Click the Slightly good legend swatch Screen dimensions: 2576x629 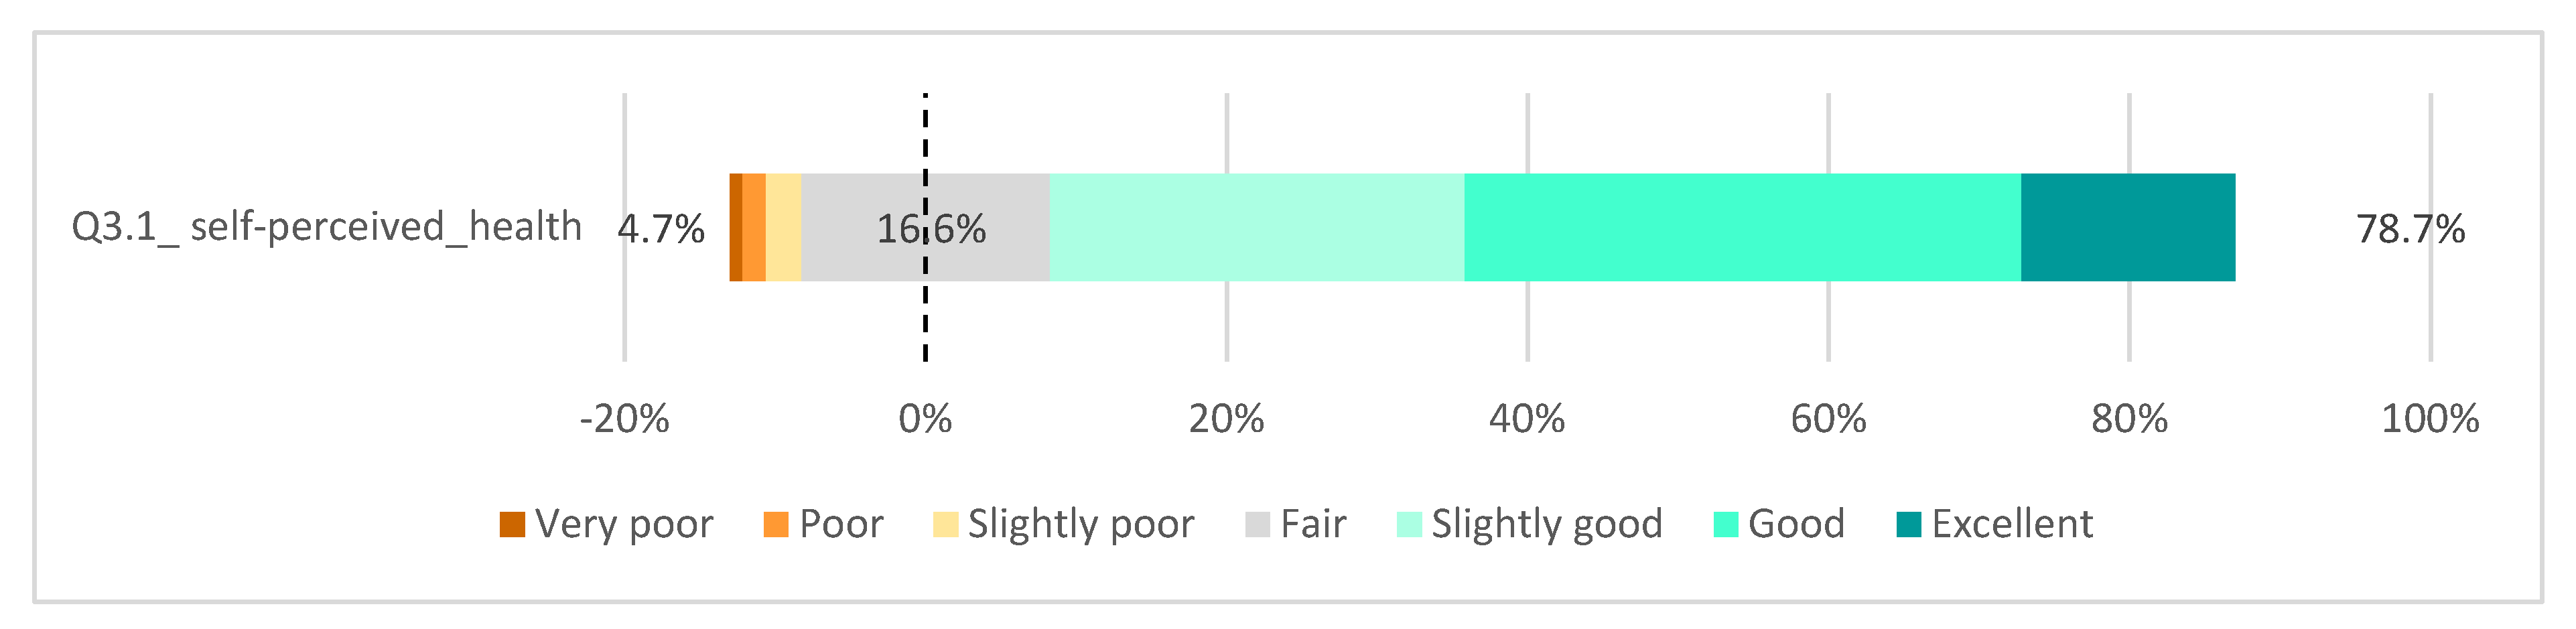(1409, 524)
